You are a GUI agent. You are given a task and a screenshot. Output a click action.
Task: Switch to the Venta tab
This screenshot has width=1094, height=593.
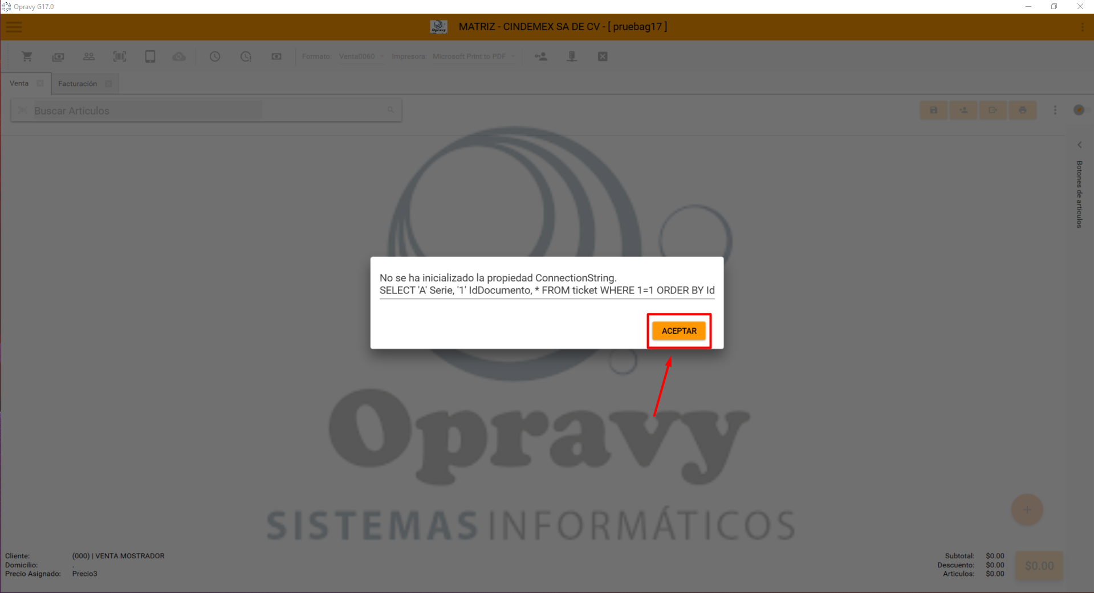point(19,83)
